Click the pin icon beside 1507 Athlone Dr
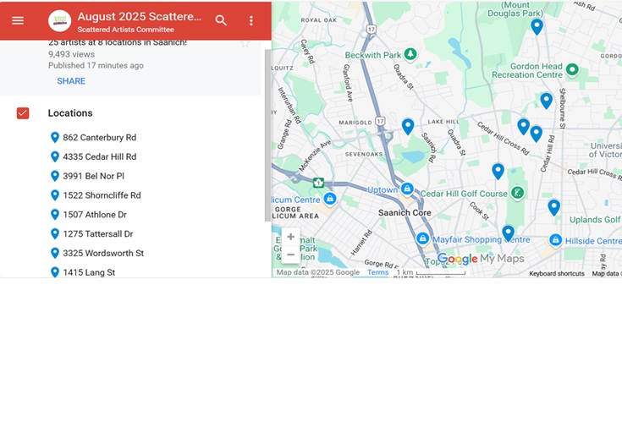The width and height of the screenshot is (622, 438). 55,215
